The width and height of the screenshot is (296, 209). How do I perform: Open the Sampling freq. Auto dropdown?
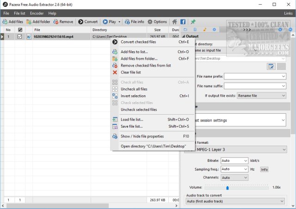[x=246, y=169]
